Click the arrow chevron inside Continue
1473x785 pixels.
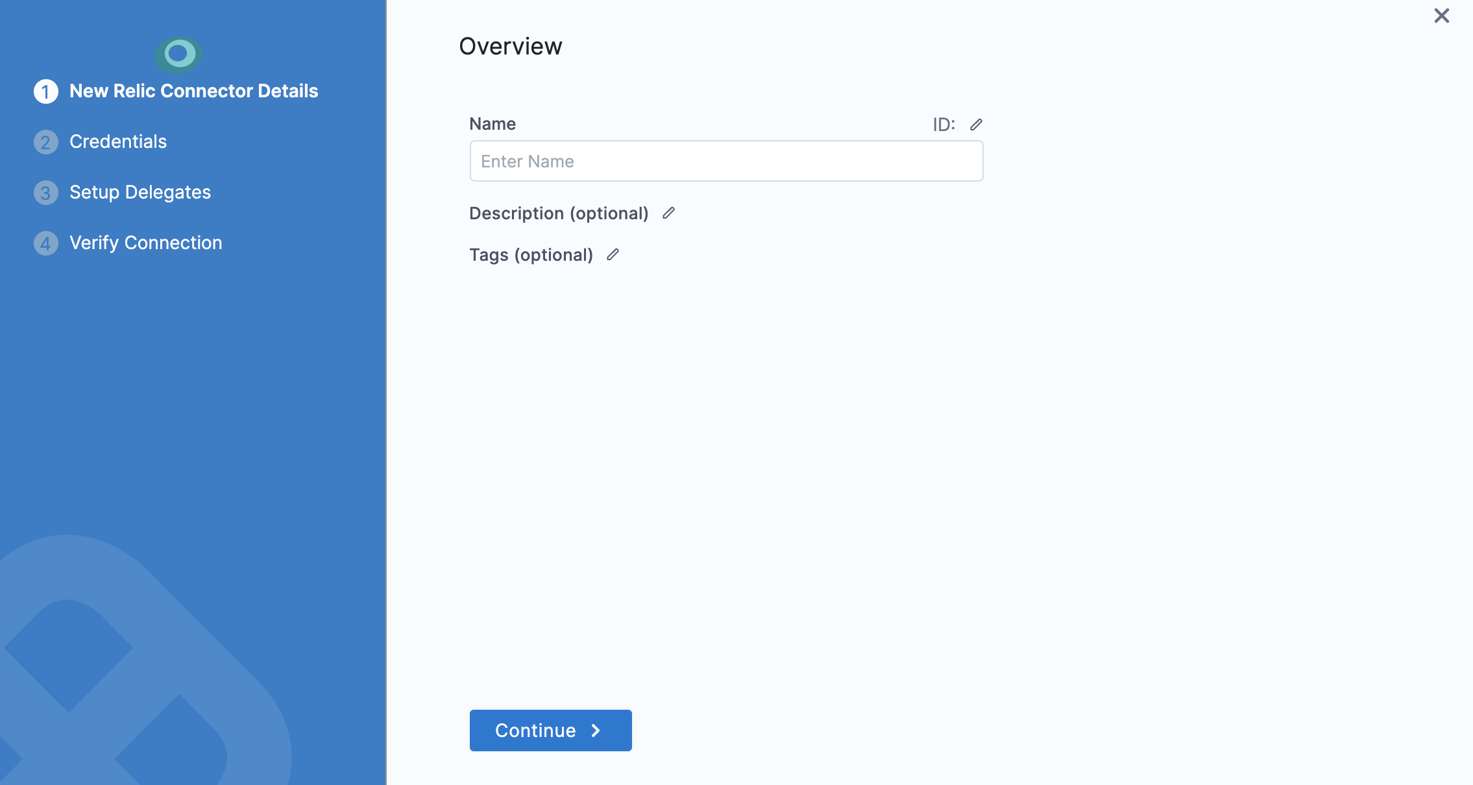click(596, 731)
